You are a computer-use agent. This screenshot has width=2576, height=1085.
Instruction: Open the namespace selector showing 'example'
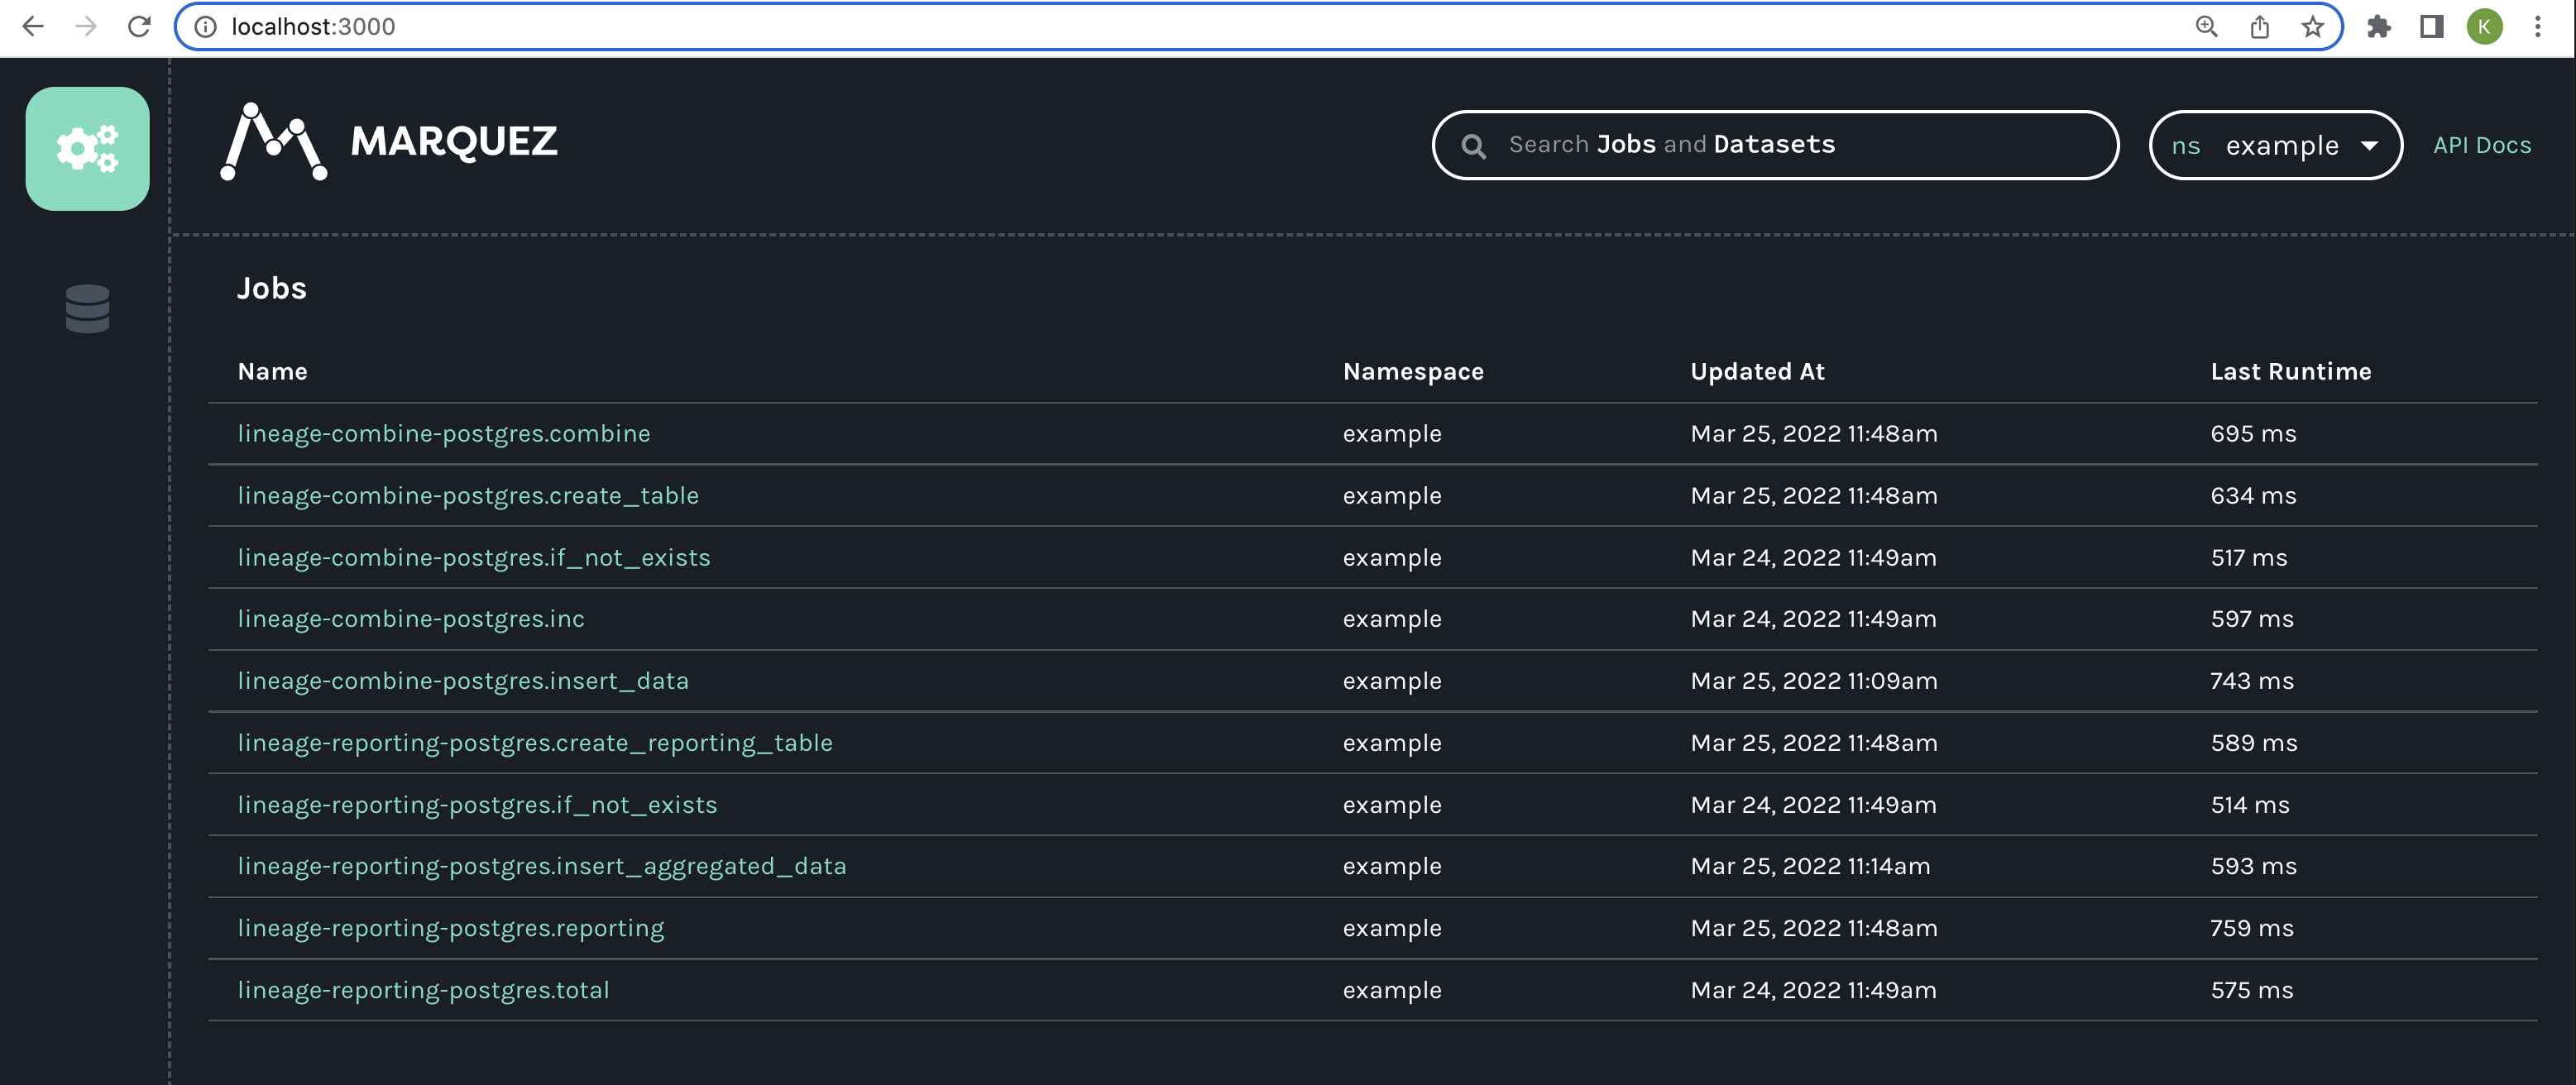(2276, 145)
